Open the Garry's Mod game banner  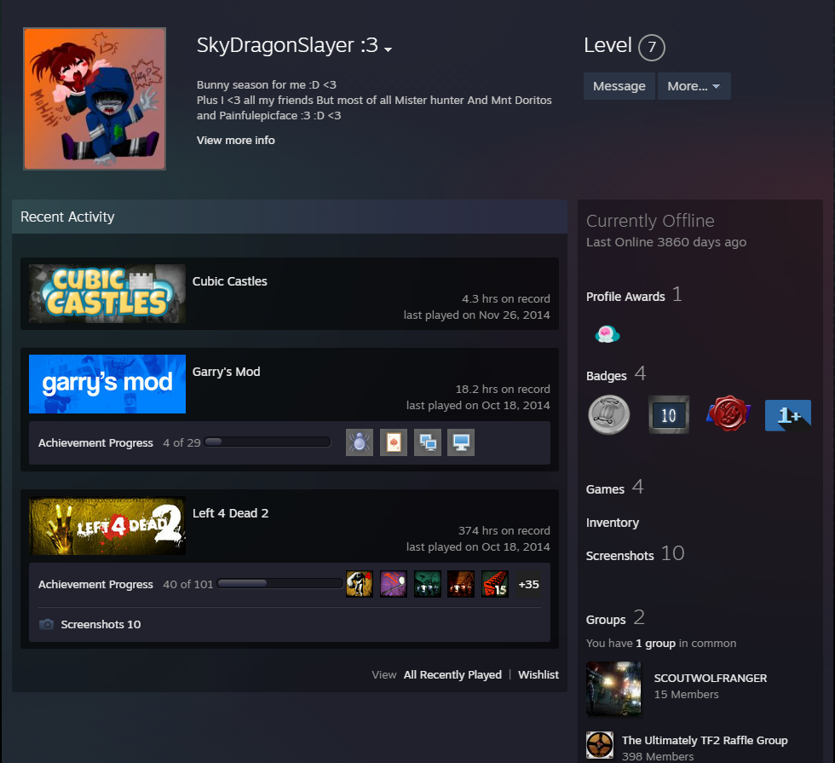[107, 384]
